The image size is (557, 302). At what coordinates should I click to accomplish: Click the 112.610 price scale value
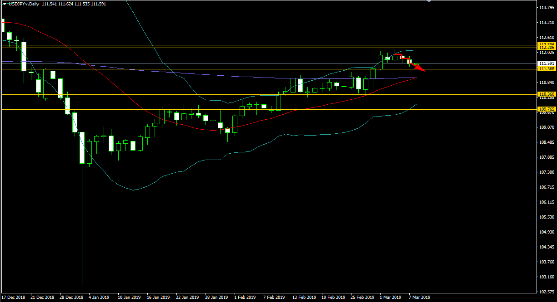click(546, 38)
